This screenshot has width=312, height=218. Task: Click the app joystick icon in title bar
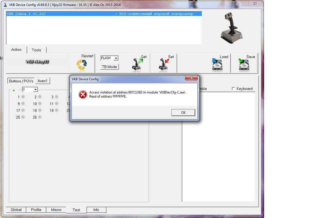[x=5, y=5]
